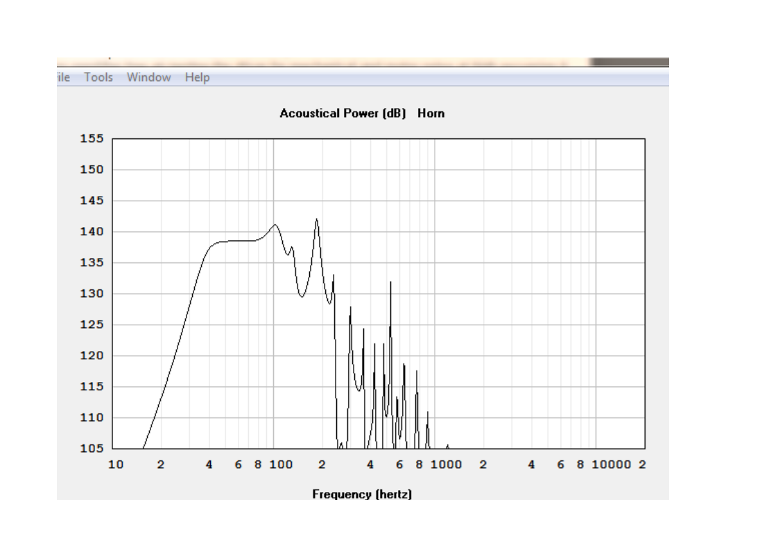Click the acoustical power response curve plot
This screenshot has width=778, height=549.
point(379,294)
